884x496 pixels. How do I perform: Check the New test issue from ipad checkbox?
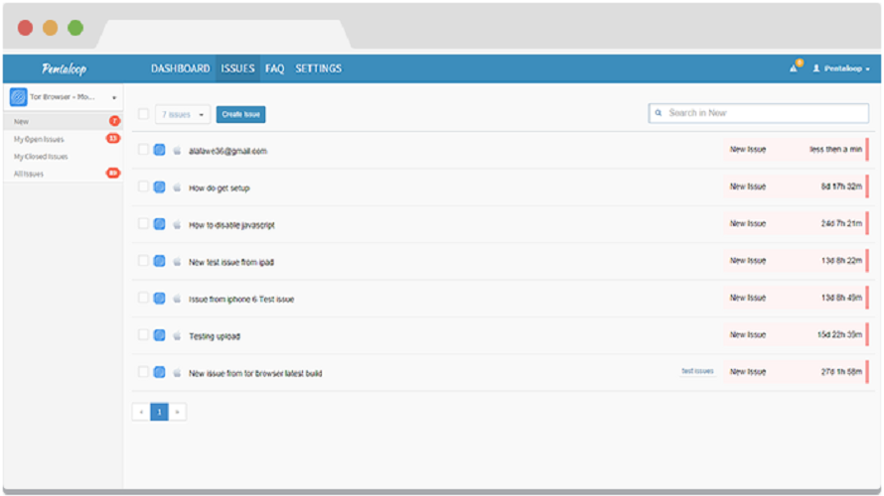[x=143, y=261]
